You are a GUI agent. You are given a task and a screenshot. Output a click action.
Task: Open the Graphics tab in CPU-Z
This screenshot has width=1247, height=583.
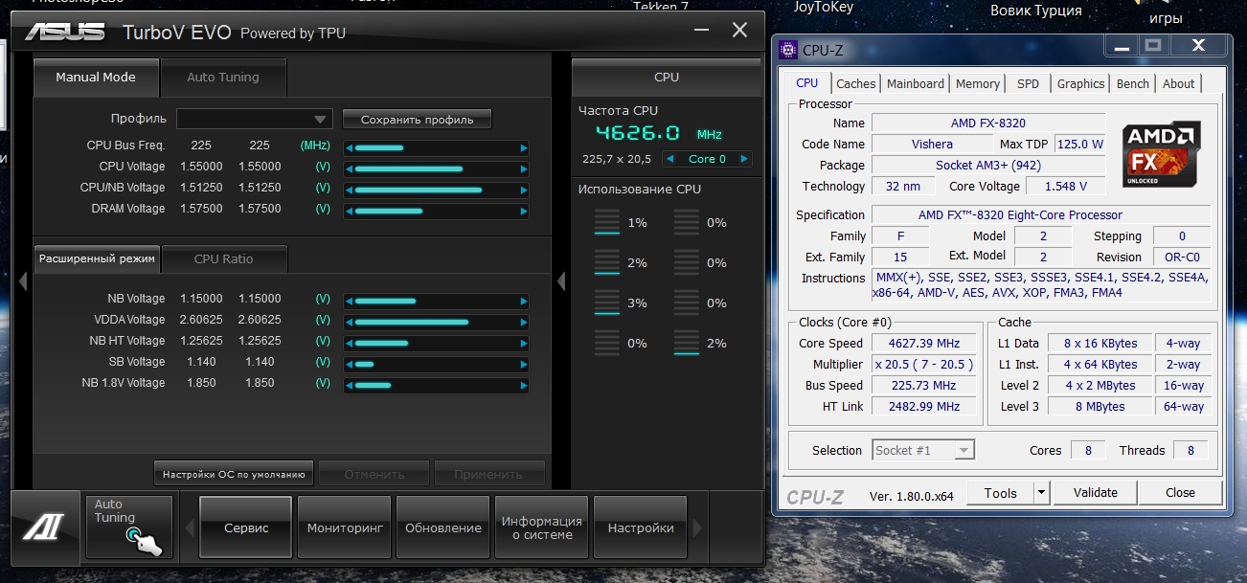[x=1080, y=83]
